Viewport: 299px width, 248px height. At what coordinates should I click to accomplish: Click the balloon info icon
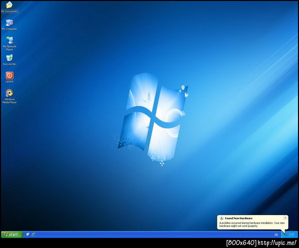click(x=221, y=218)
